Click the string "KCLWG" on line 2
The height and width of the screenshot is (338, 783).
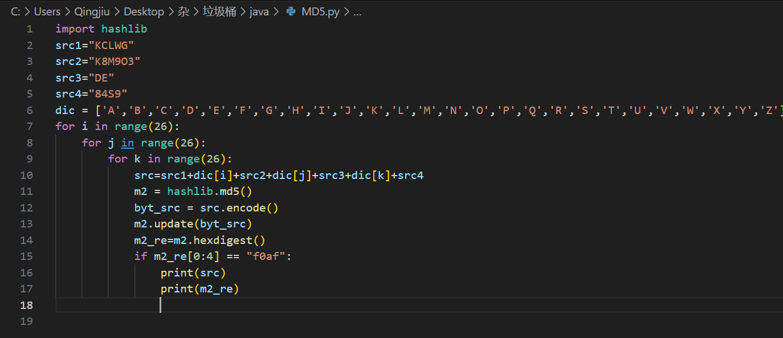[111, 45]
